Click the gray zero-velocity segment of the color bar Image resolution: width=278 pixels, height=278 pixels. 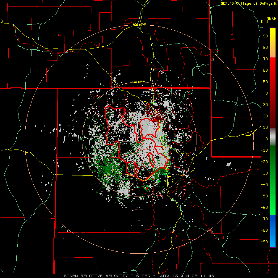coord(273,137)
